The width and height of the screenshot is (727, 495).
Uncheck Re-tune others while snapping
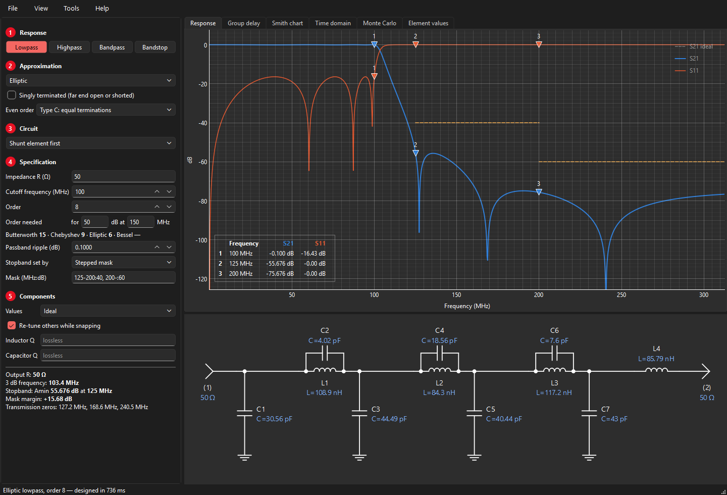click(12, 326)
